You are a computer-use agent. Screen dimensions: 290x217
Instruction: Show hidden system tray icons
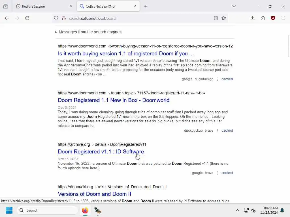point(237,210)
